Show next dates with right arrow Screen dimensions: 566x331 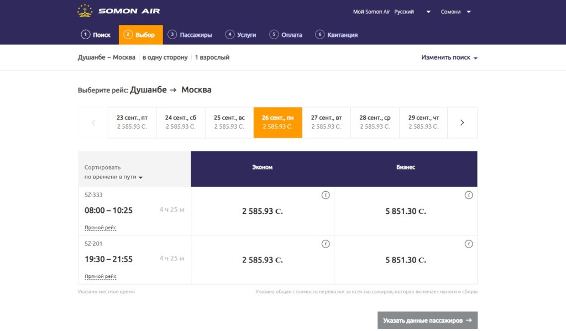[462, 123]
